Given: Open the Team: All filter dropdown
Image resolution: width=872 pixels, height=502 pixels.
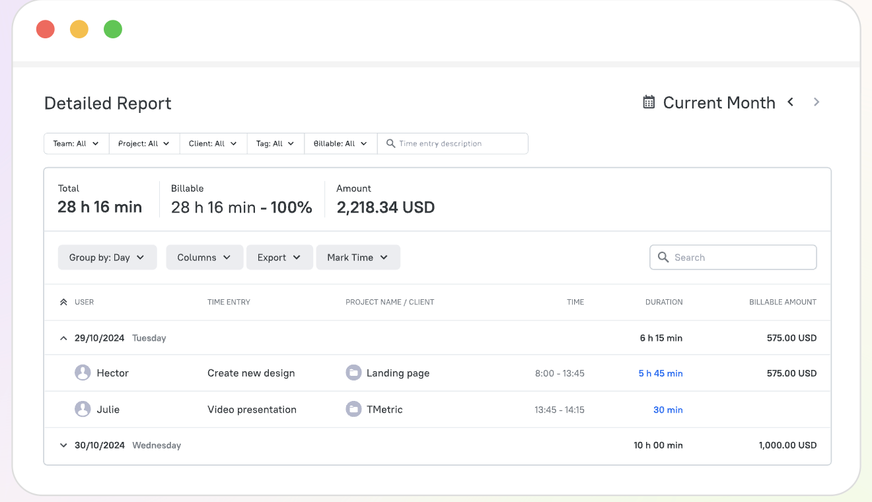Looking at the screenshot, I should tap(77, 143).
